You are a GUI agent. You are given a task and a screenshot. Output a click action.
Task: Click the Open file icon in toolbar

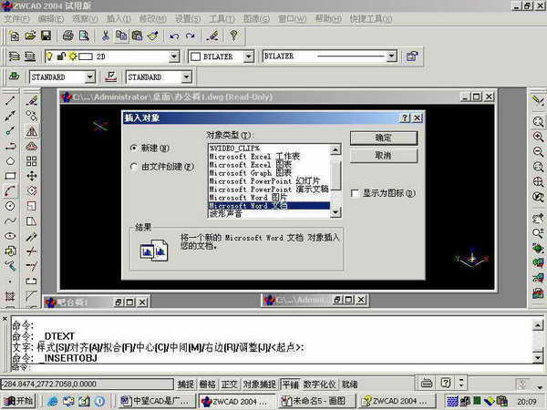pyautogui.click(x=29, y=36)
